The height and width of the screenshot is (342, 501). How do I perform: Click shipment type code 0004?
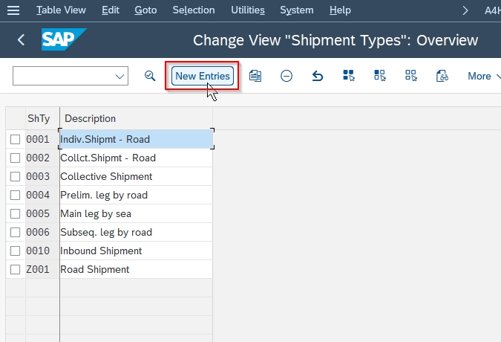(42, 195)
